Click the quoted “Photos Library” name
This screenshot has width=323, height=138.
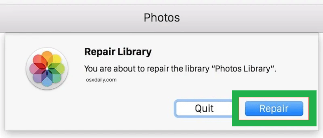tap(244, 69)
